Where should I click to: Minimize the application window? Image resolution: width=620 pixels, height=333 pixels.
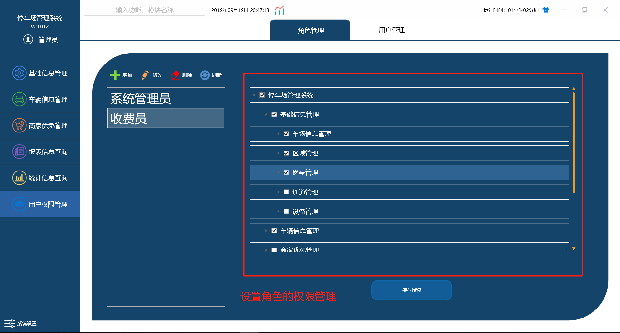tap(563, 10)
